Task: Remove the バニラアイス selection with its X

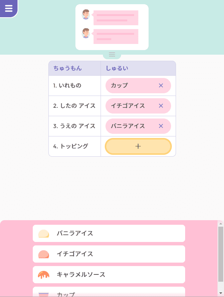Action: (x=161, y=126)
